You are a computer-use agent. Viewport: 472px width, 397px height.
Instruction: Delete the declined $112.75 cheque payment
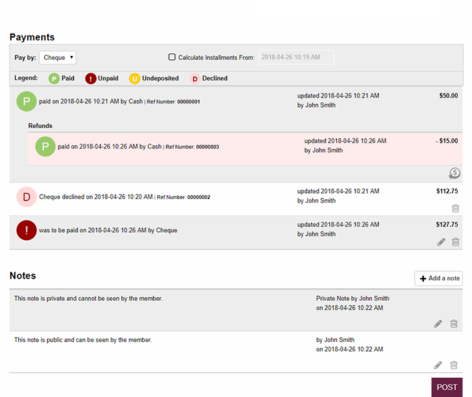point(455,208)
